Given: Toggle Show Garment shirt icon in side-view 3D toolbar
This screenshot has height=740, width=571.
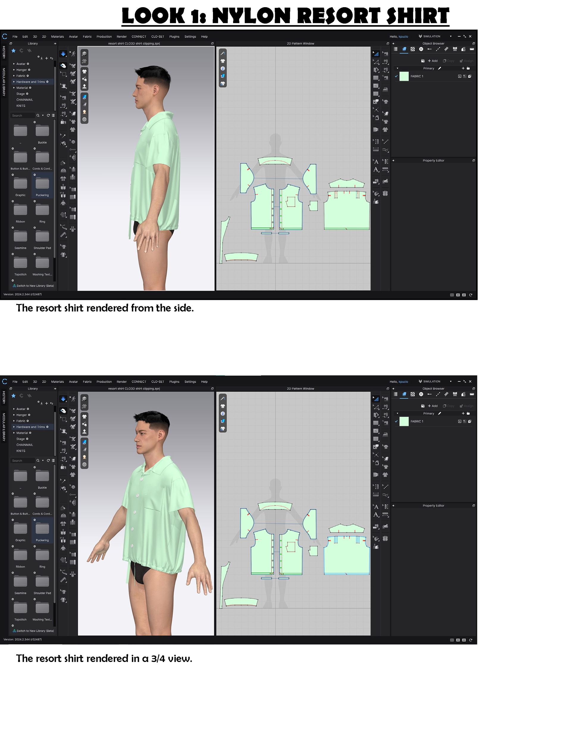Looking at the screenshot, I should click(x=84, y=71).
